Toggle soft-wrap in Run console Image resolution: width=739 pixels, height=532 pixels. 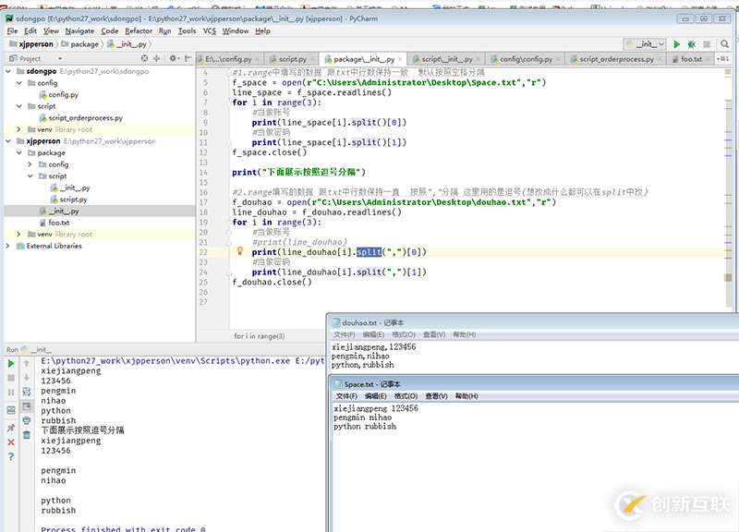[x=27, y=392]
